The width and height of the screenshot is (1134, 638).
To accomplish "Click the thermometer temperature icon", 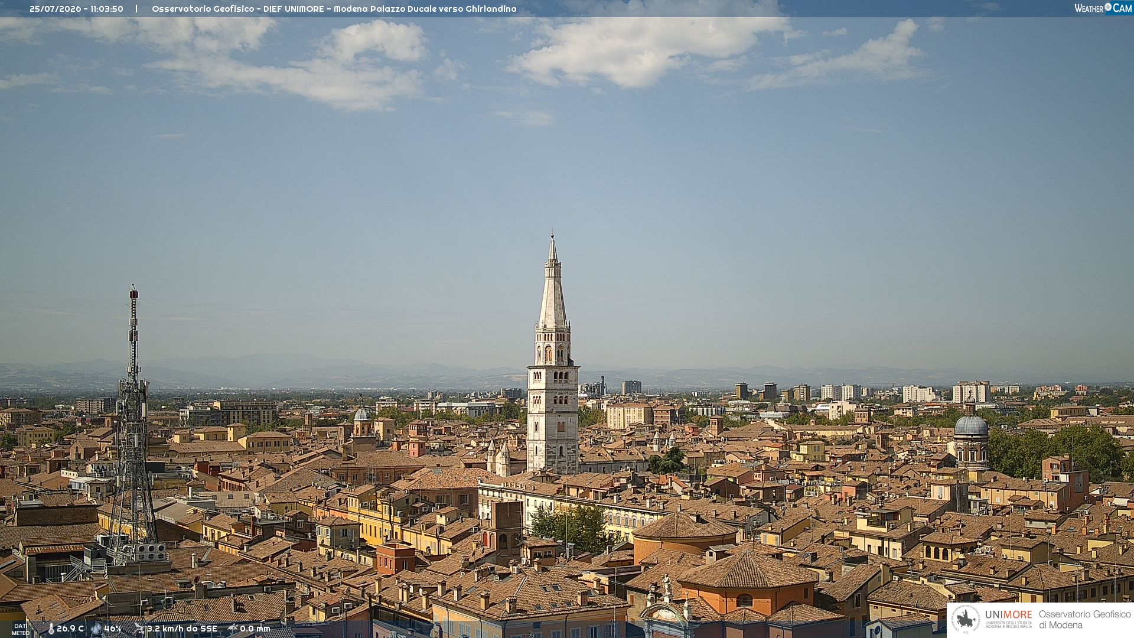I will tap(51, 629).
